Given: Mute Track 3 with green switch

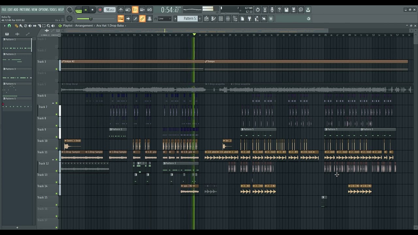Looking at the screenshot, I should pos(56,69).
